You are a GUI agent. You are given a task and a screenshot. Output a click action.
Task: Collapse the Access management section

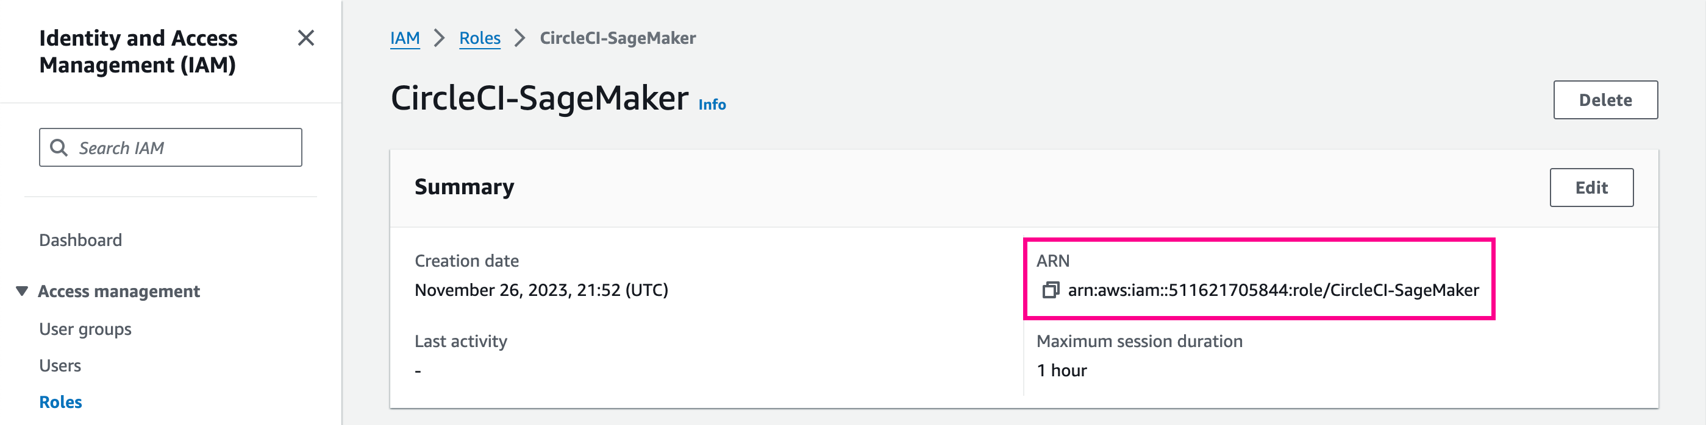coord(22,291)
